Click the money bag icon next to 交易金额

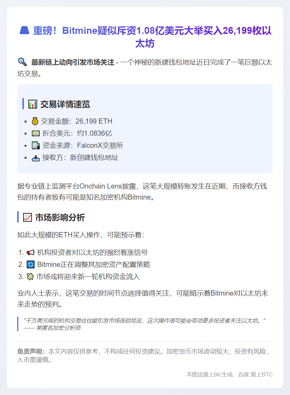tap(36, 121)
